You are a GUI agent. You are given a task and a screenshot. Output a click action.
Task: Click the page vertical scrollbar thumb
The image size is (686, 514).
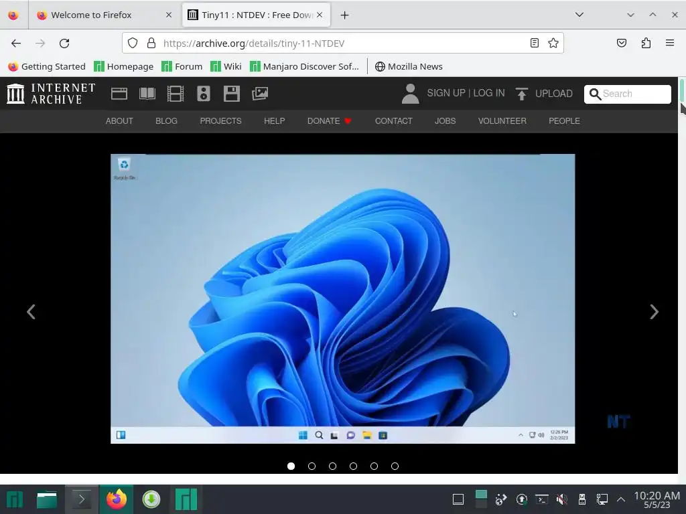point(682,90)
